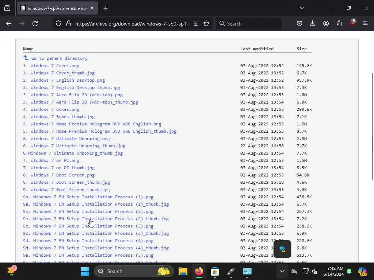374x280 pixels.
Task: Click the Windows Security warning popup icon
Action: (282, 249)
